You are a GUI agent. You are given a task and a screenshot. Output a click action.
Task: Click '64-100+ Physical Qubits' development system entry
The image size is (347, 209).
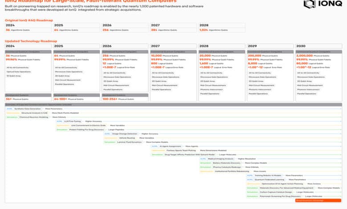coord(69,99)
